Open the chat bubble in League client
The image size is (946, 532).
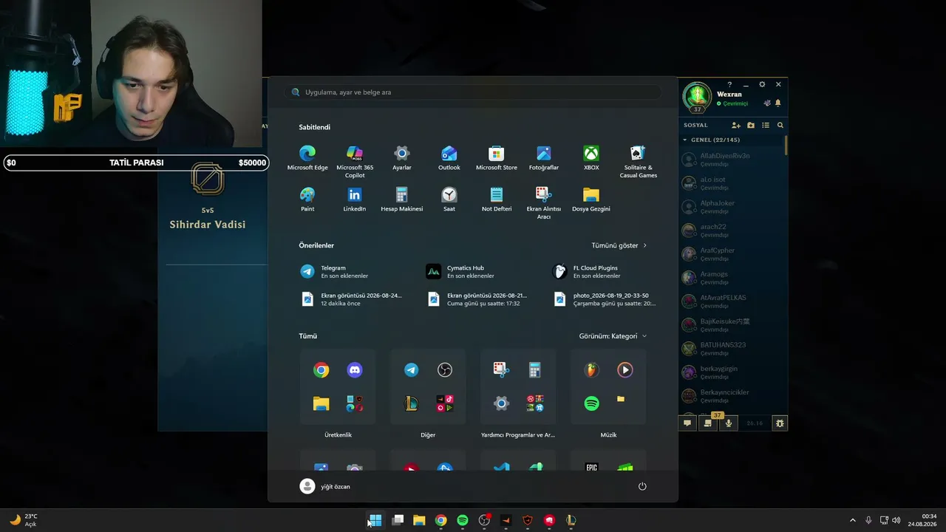(x=687, y=423)
